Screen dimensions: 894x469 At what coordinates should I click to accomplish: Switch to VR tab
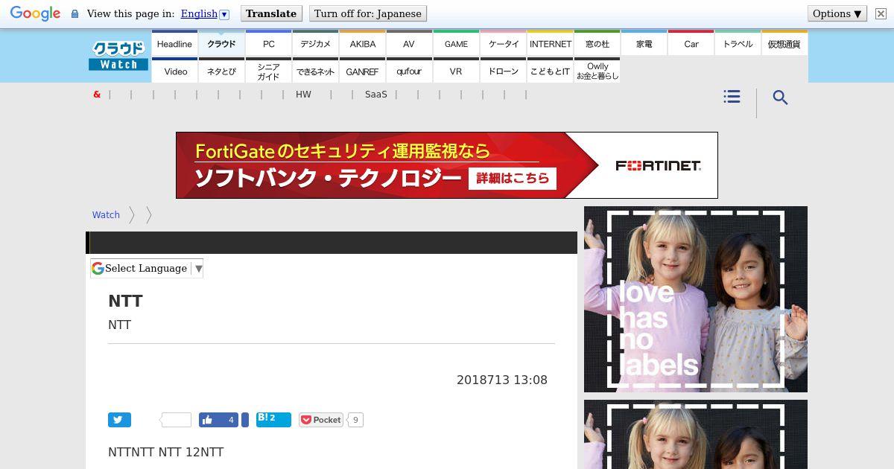point(456,71)
